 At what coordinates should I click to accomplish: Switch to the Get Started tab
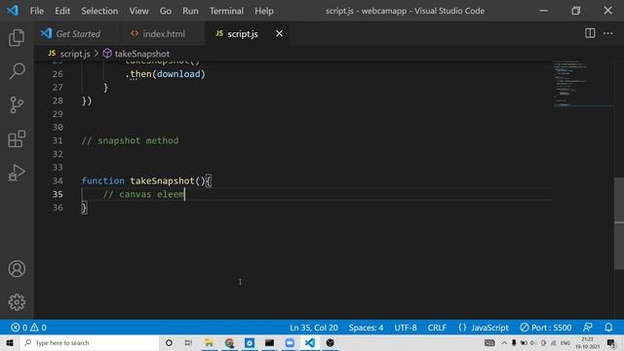pyautogui.click(x=76, y=34)
